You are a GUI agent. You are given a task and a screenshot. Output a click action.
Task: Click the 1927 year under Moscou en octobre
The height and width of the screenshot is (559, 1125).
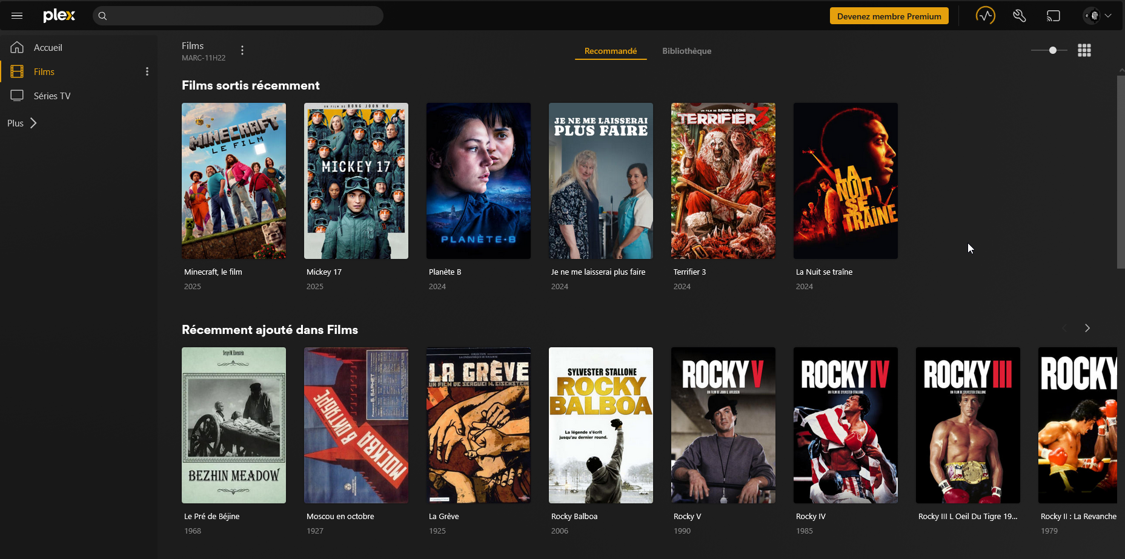point(315,531)
